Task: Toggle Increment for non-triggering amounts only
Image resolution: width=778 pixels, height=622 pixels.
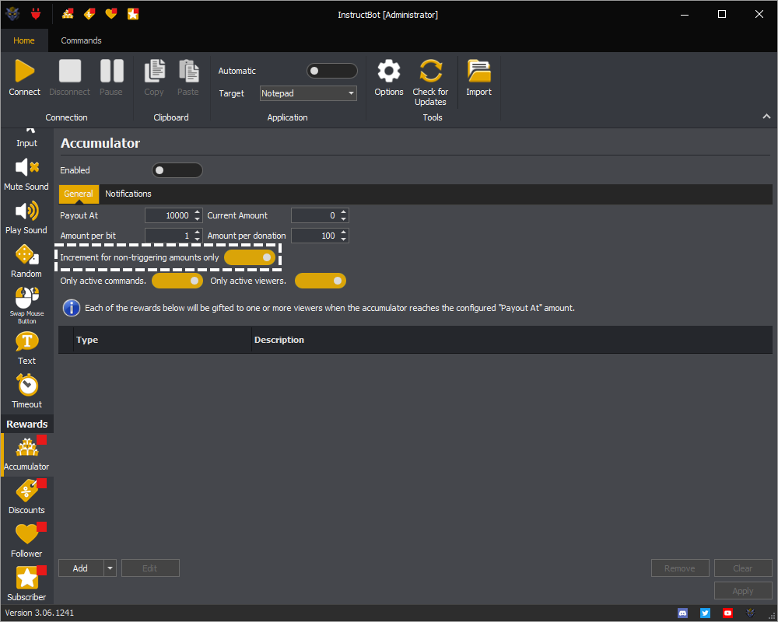Action: 250,257
